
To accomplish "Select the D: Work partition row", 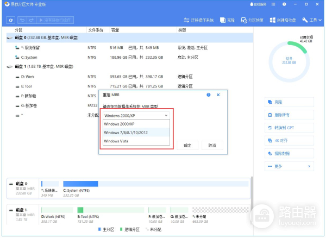I will pos(130,77).
